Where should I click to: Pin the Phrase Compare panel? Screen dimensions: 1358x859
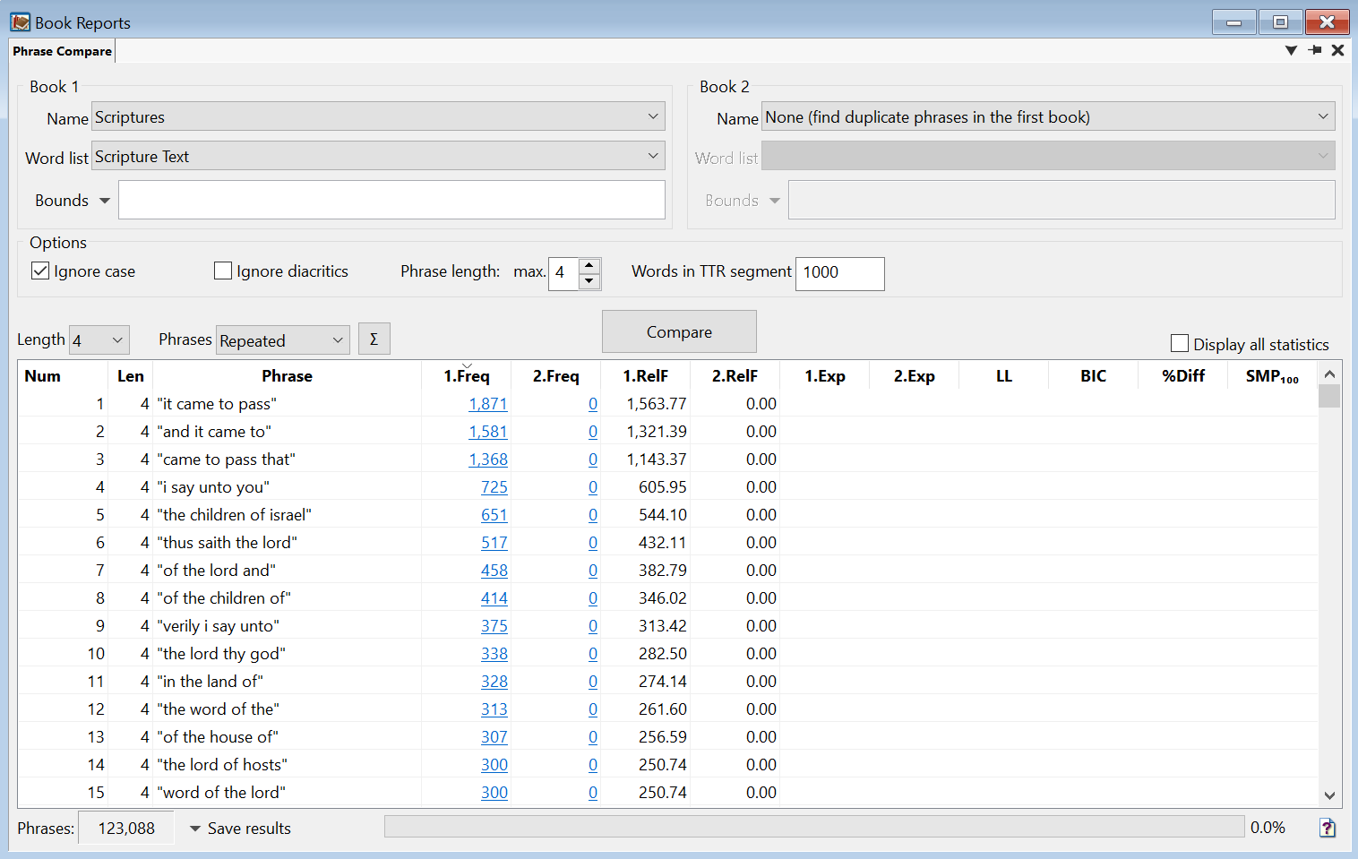click(1314, 50)
